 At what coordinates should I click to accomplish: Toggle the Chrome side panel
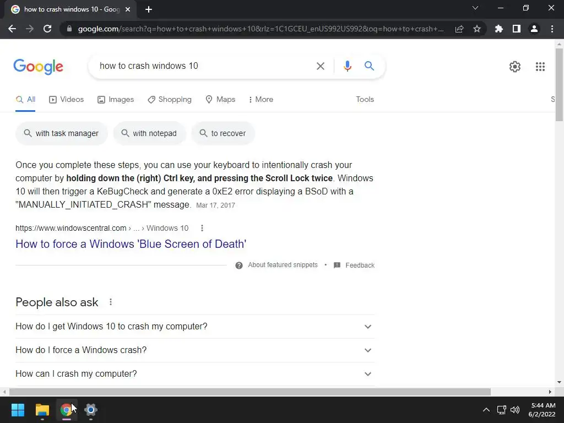[x=517, y=29]
